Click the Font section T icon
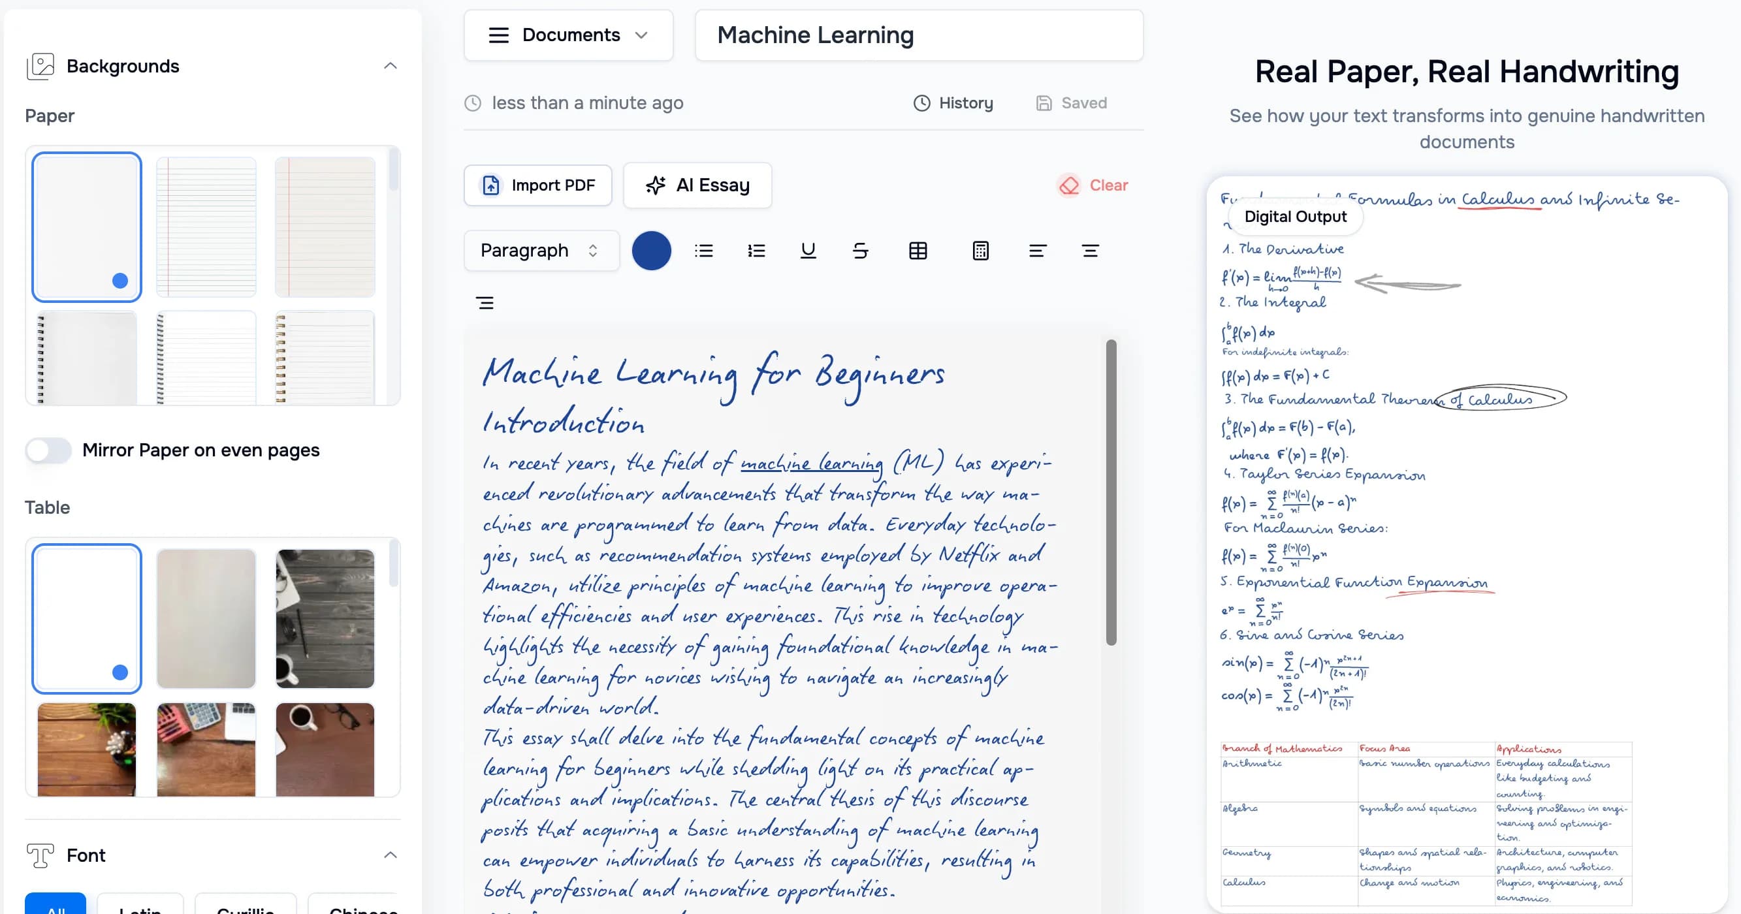Screen dimensions: 1741x914 40,855
